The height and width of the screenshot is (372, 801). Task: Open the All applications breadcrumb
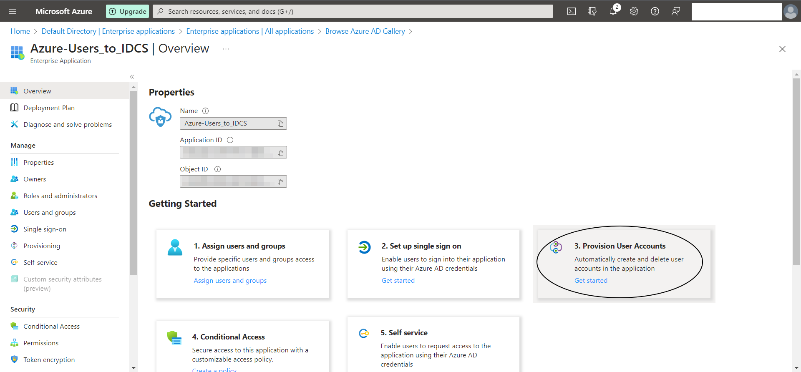click(x=250, y=31)
